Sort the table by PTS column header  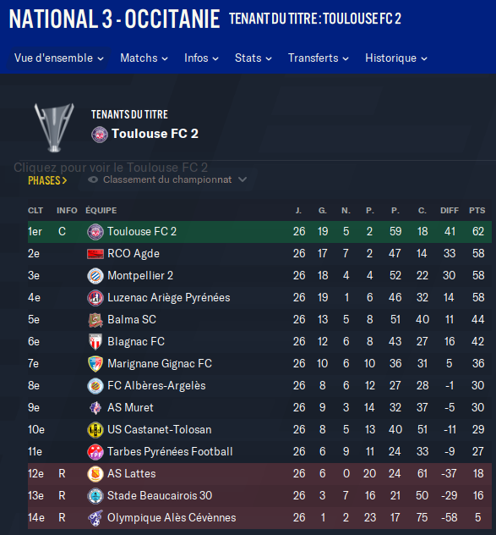(477, 211)
